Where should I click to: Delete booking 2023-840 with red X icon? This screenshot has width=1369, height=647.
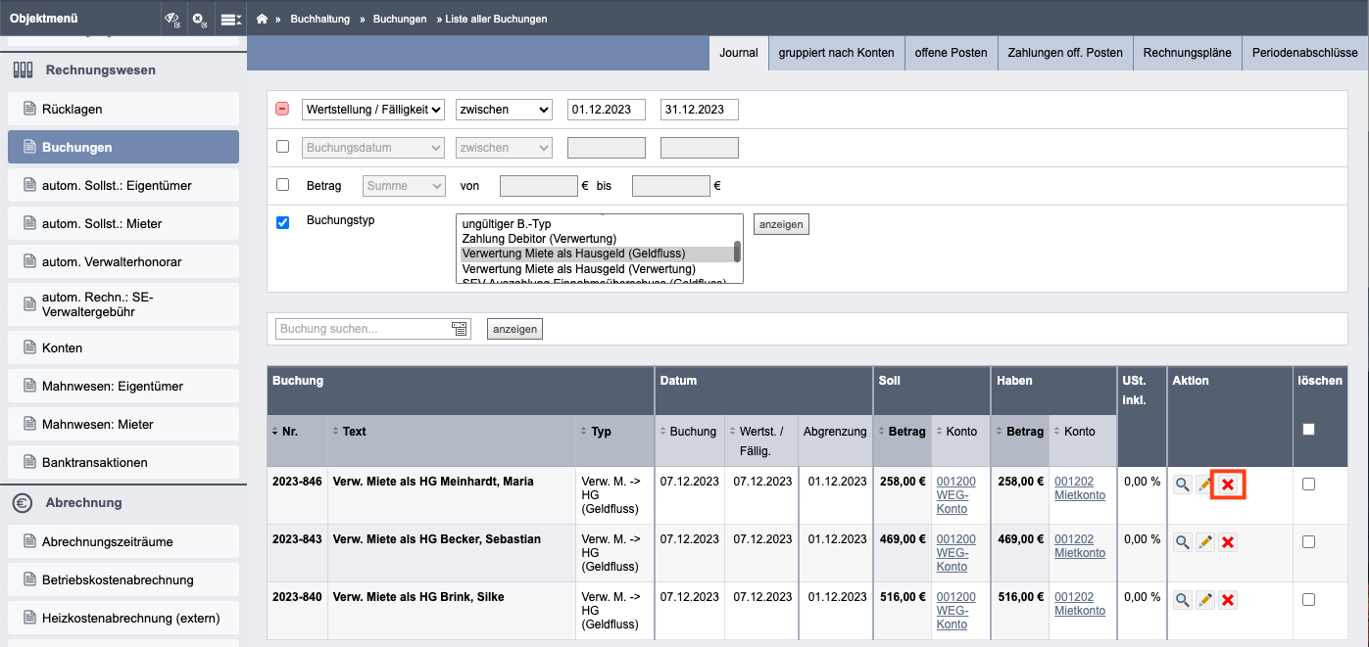click(x=1228, y=600)
